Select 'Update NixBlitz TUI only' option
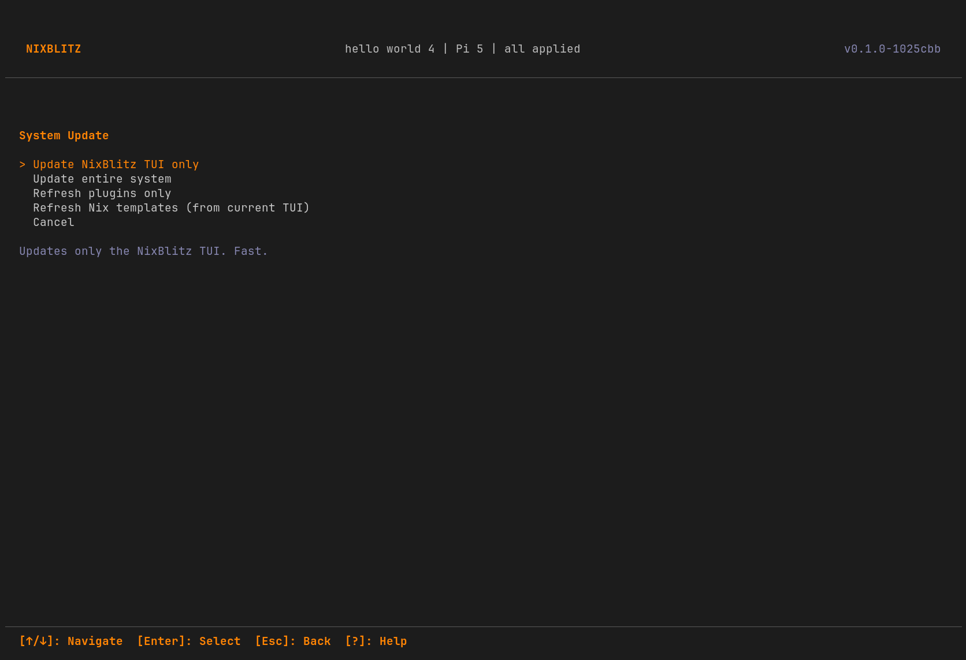The image size is (966, 660). [116, 165]
